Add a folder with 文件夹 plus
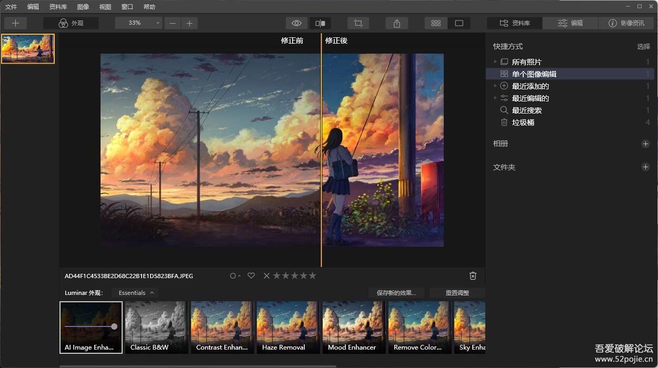The image size is (658, 368). [646, 167]
